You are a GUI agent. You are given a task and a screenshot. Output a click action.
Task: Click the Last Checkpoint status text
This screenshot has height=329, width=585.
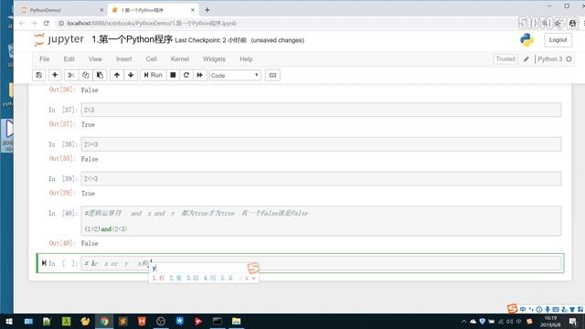pyautogui.click(x=210, y=40)
